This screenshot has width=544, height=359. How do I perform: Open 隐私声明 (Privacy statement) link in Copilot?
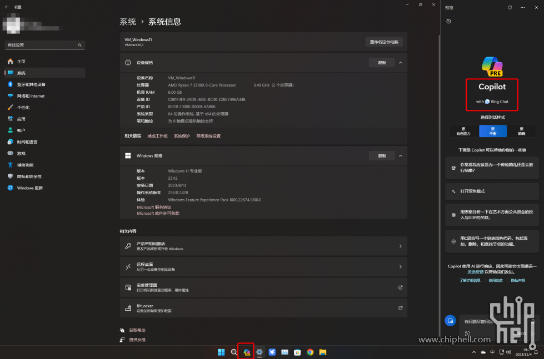click(518, 280)
